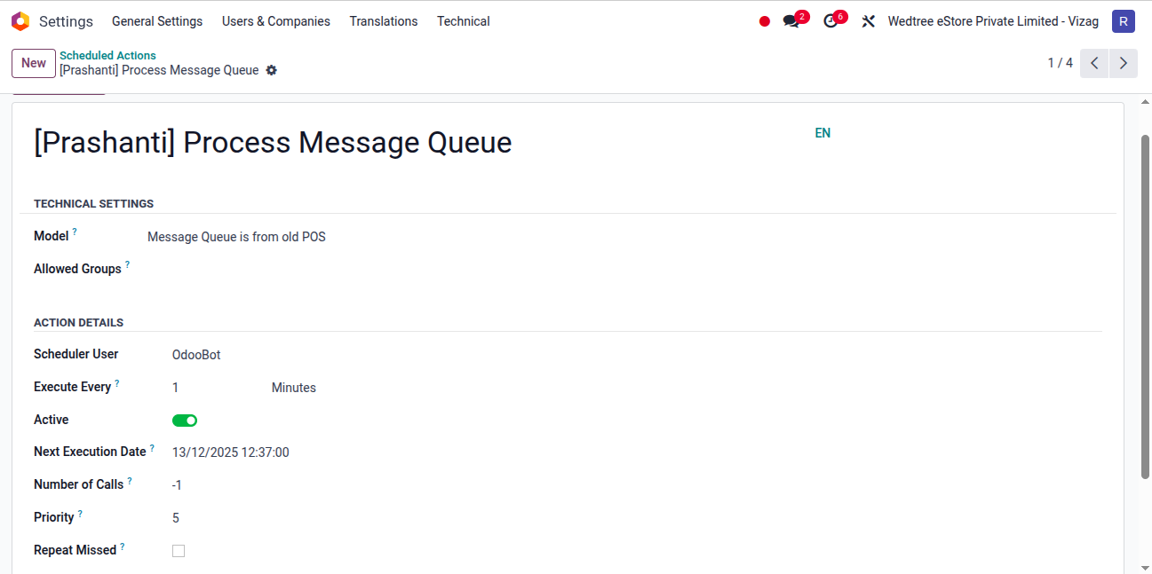Open the user avatar menu labeled R
Image resolution: width=1152 pixels, height=574 pixels.
point(1124,20)
